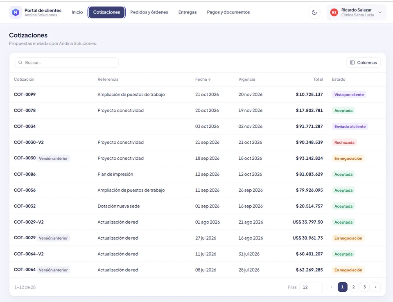Click Aceptada badge on COT-0086 row
Screen dimensions: 393x302
point(343,174)
